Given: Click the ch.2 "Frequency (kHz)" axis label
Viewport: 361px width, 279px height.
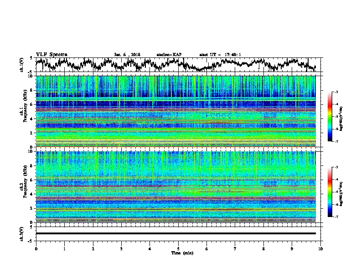Looking at the screenshot, I should (25, 181).
